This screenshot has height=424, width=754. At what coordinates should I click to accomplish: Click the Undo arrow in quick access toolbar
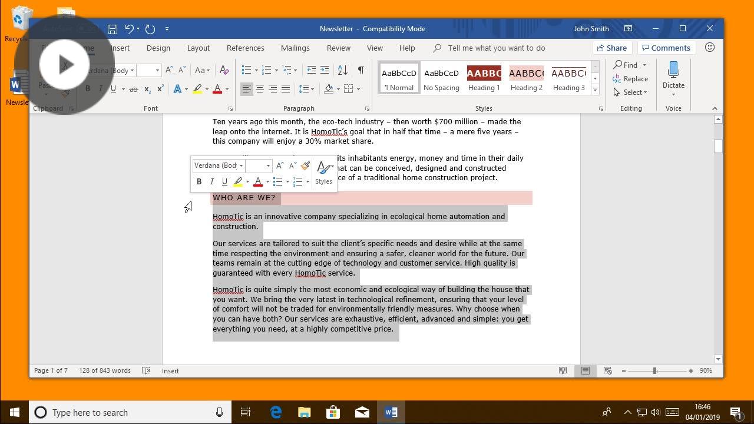click(x=129, y=28)
